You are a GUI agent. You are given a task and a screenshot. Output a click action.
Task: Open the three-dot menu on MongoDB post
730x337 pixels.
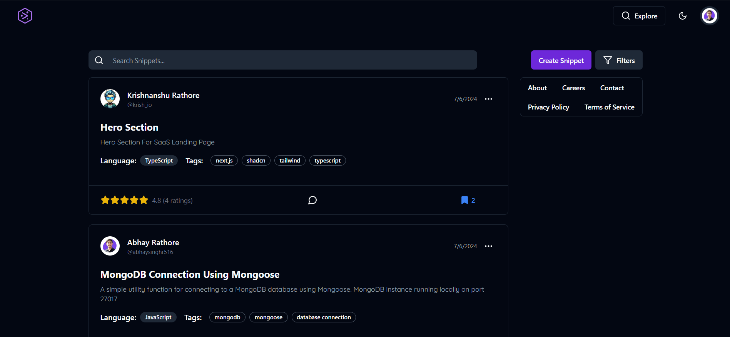pyautogui.click(x=488, y=246)
